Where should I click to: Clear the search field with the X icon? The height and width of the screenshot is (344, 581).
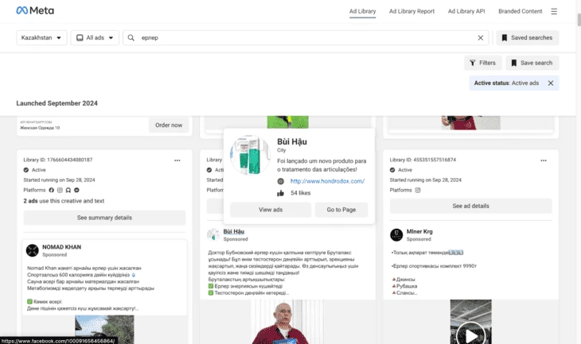point(481,37)
